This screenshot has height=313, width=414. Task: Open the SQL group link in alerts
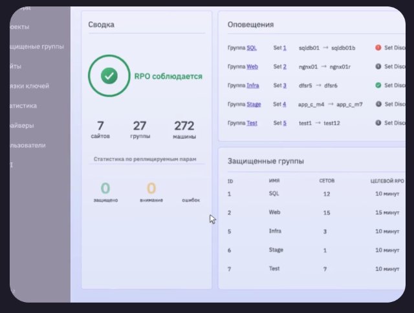pyautogui.click(x=252, y=48)
